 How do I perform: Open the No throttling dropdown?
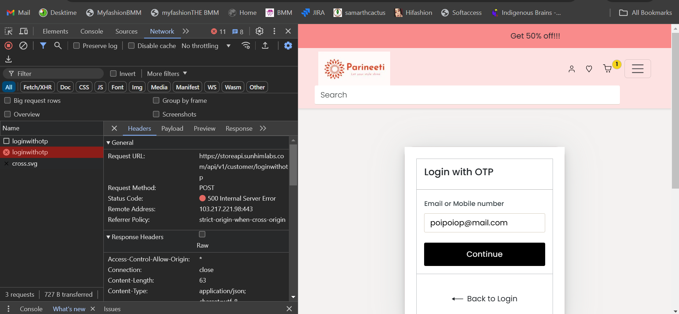click(x=206, y=46)
